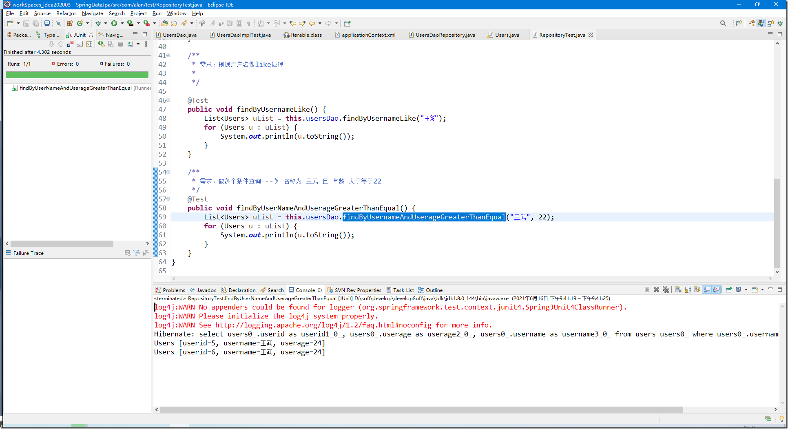Open the Console Display Selected Console dropdown
The height and width of the screenshot is (429, 788).
pyautogui.click(x=746, y=290)
